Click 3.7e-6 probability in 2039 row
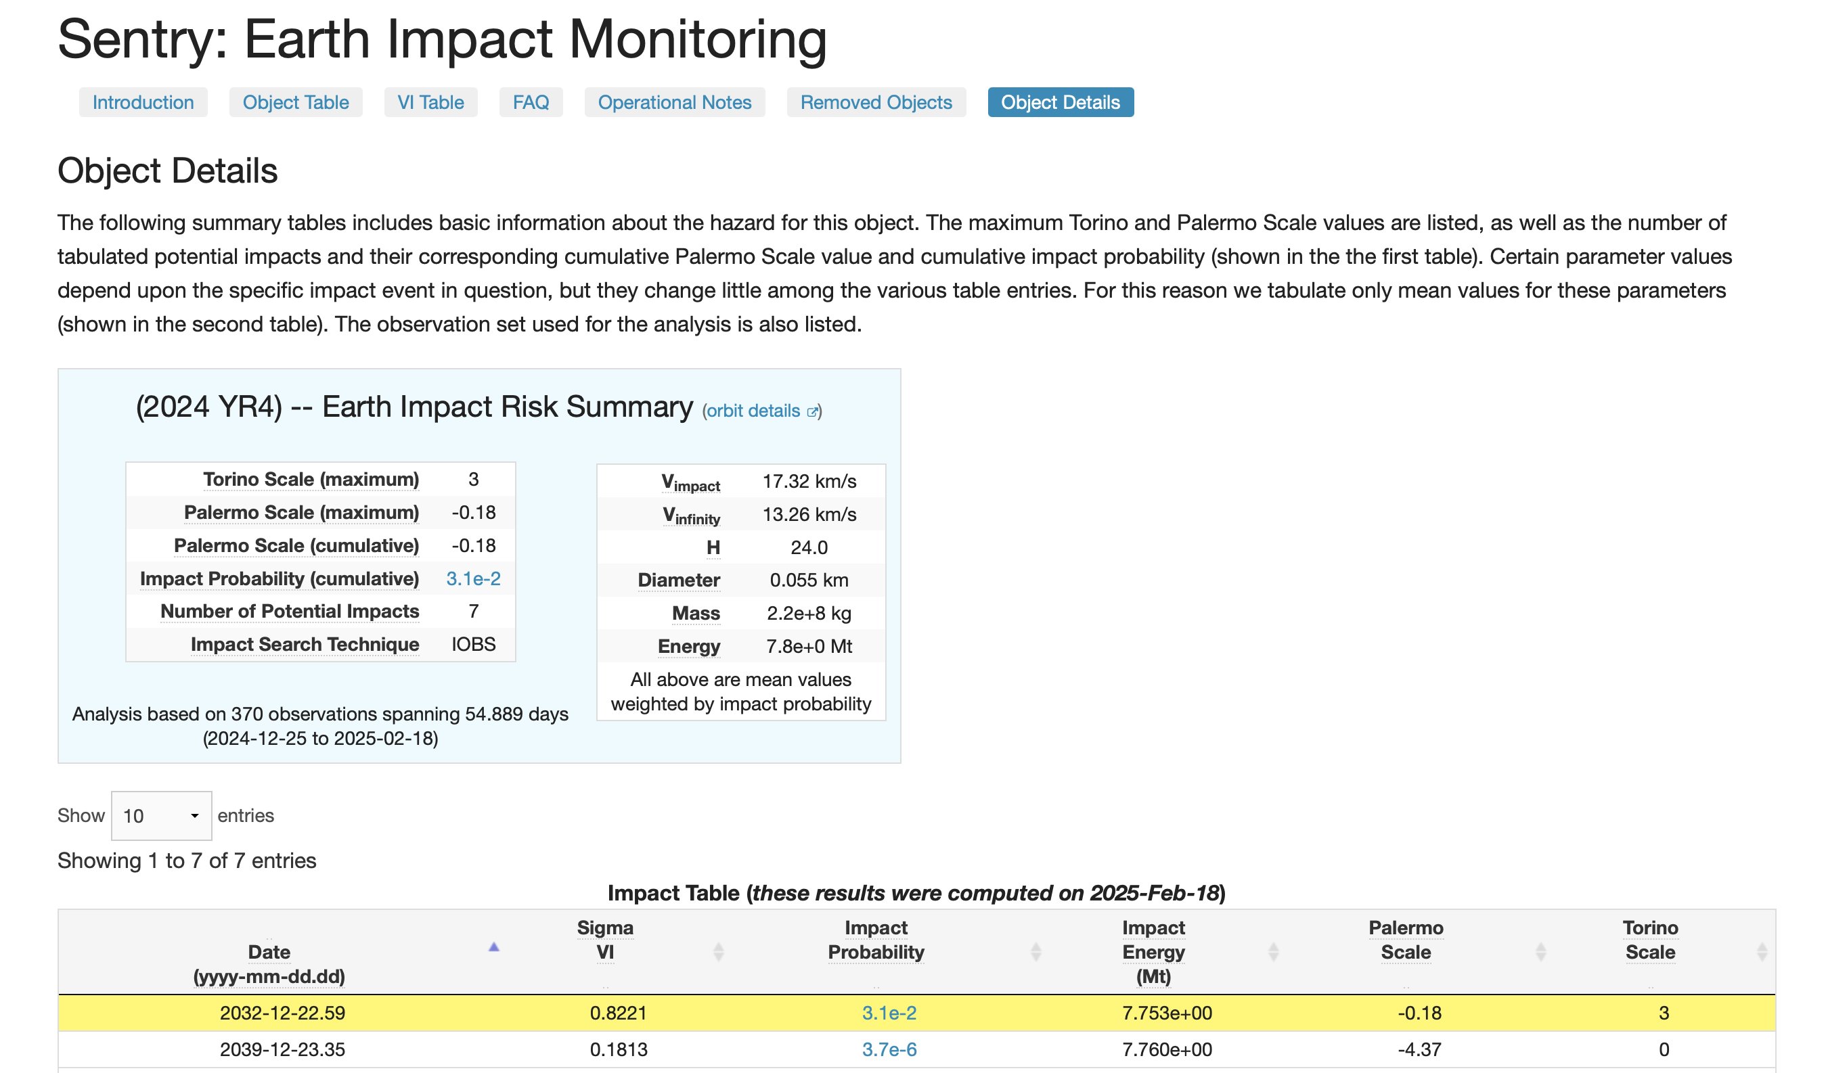1826x1073 pixels. tap(889, 1049)
